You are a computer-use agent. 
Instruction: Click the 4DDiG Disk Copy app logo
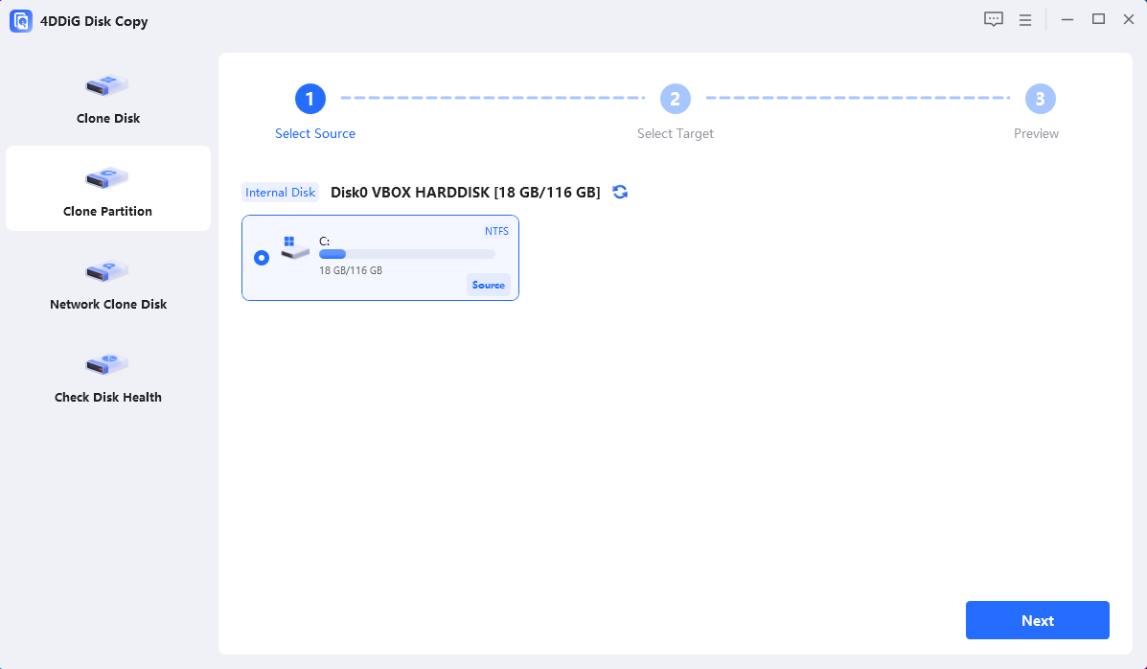[x=20, y=21]
